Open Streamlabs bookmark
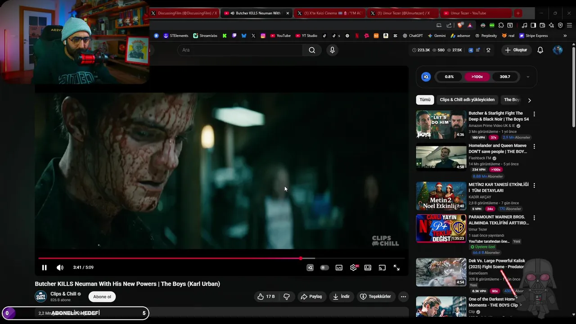The image size is (576, 324). pos(205,36)
